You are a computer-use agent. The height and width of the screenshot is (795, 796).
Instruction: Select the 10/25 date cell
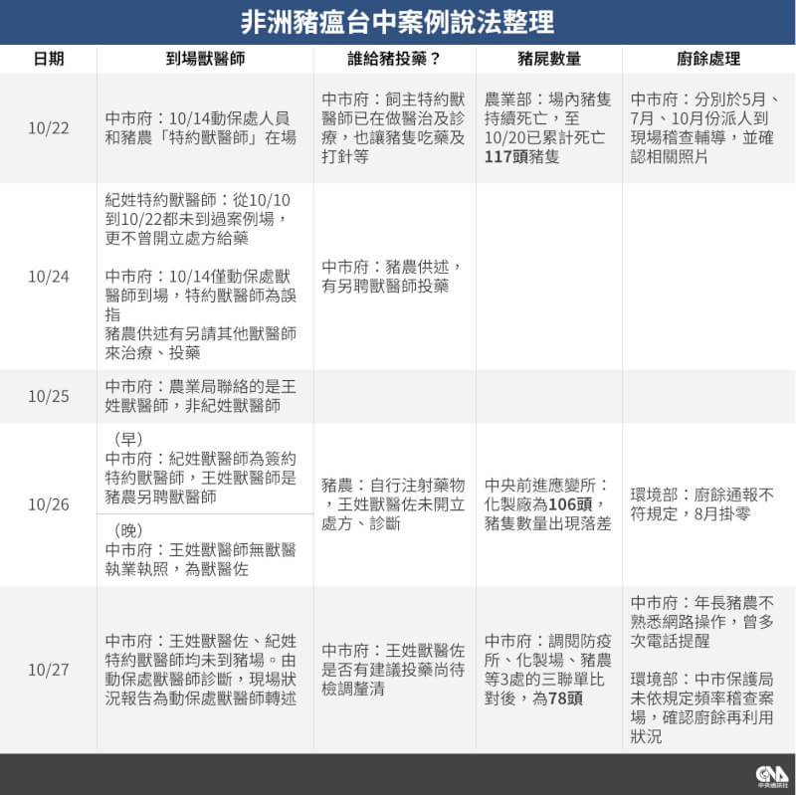pos(48,396)
